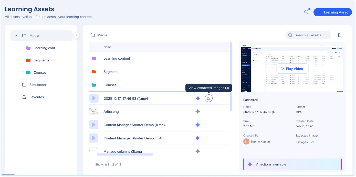Click the Learning Asset button
This screenshot has height=177, width=356.
pyautogui.click(x=332, y=12)
